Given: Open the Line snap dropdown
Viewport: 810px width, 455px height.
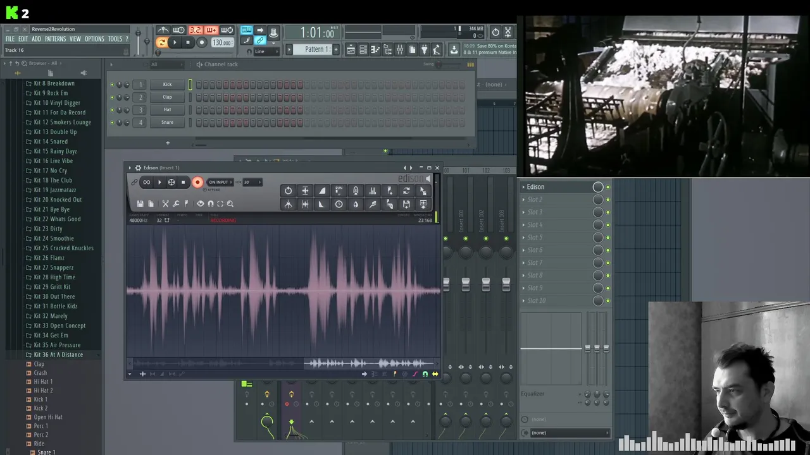Looking at the screenshot, I should [x=268, y=51].
